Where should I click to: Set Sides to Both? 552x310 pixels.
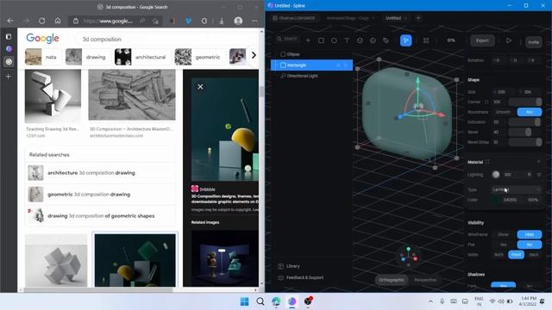pyautogui.click(x=499, y=255)
